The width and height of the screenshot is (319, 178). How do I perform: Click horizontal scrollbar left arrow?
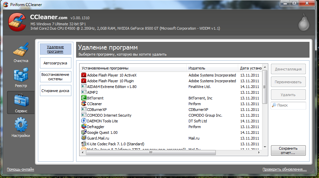(83, 152)
